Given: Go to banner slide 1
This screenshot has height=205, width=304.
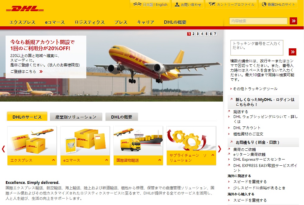Looking at the screenshot, I should click(x=189, y=34).
